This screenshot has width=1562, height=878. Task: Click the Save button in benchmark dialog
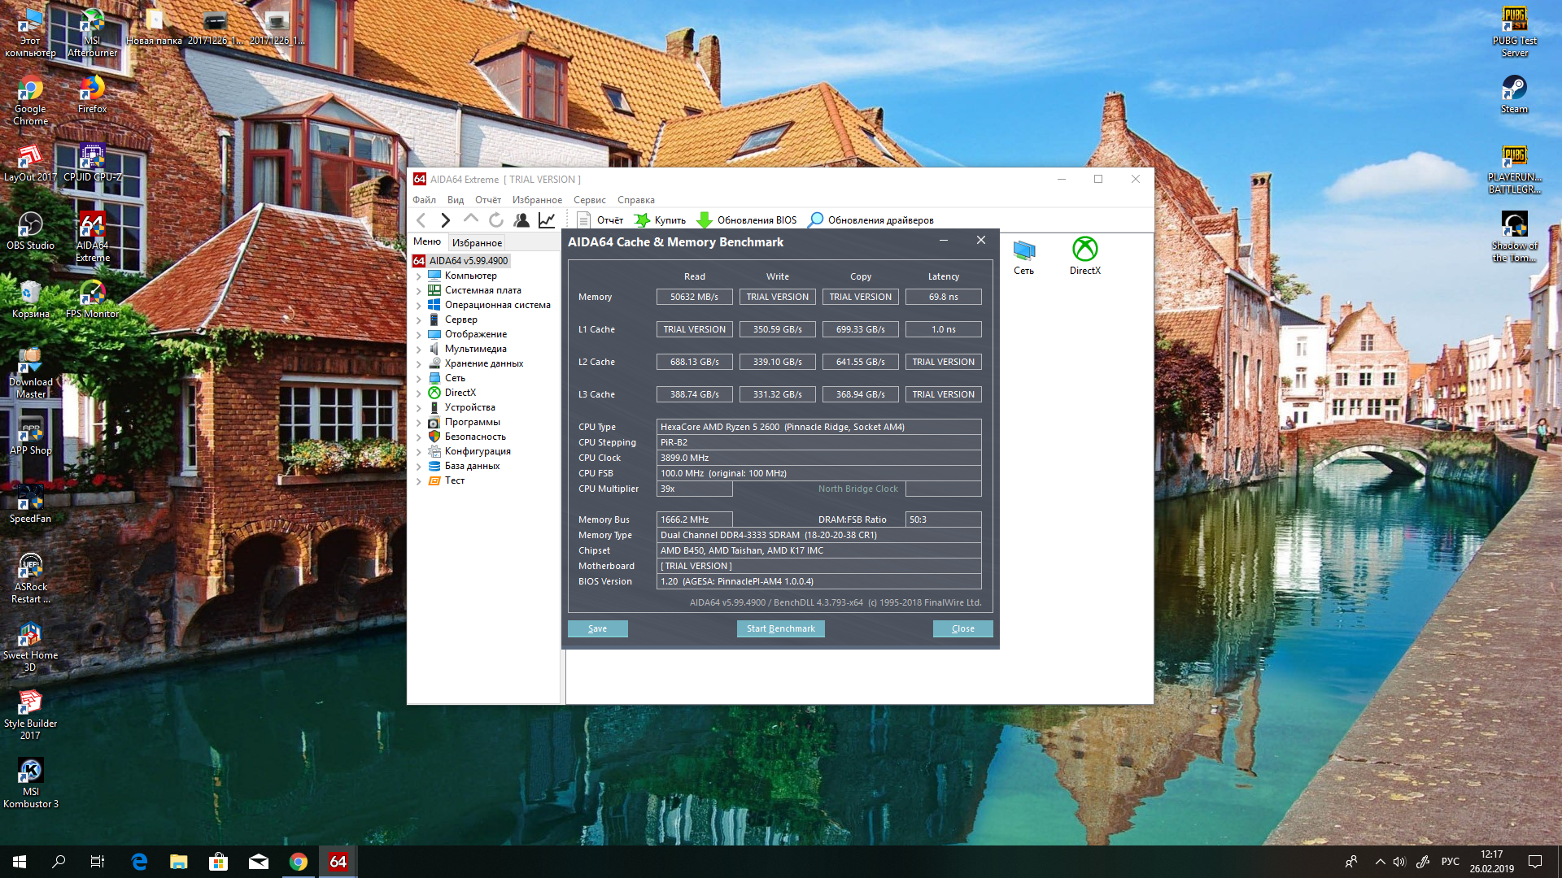[x=597, y=628]
